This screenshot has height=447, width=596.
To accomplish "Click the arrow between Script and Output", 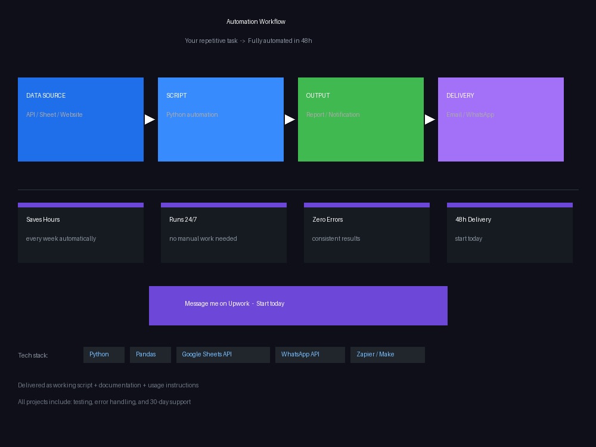I will (290, 119).
